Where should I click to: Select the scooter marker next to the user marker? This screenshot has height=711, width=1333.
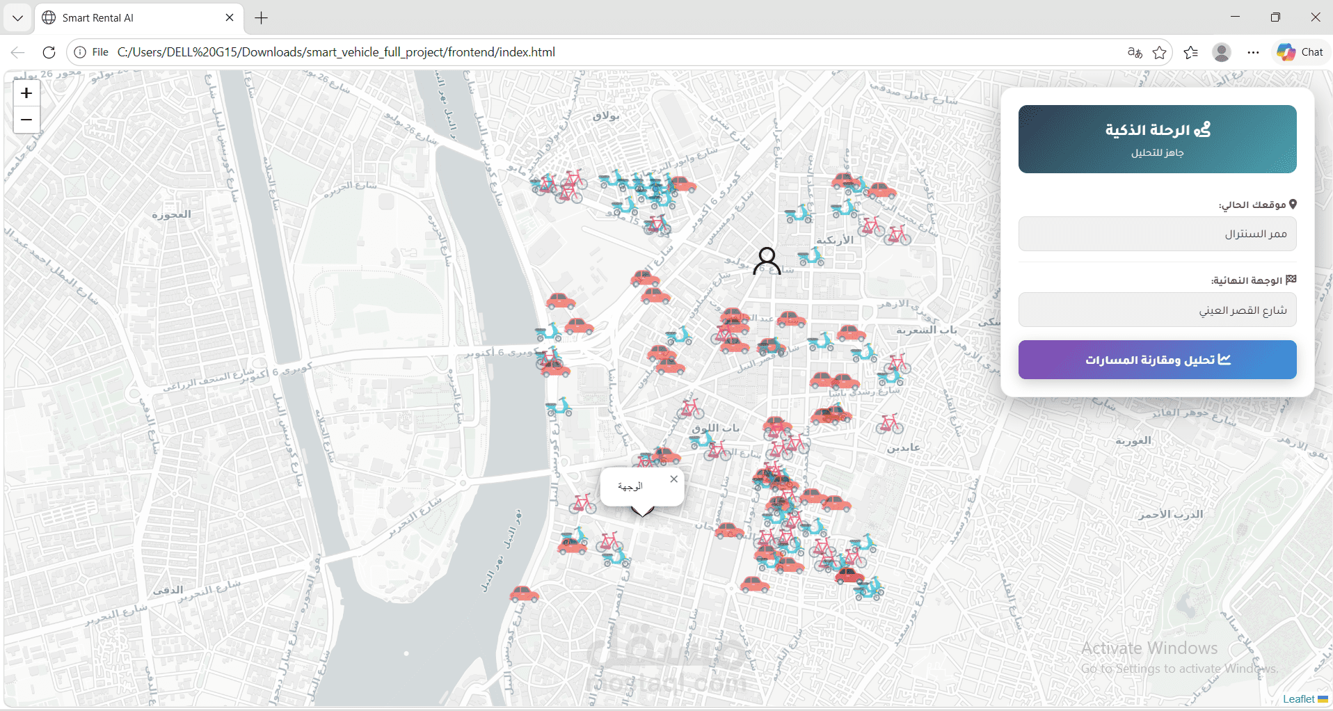[x=811, y=257]
